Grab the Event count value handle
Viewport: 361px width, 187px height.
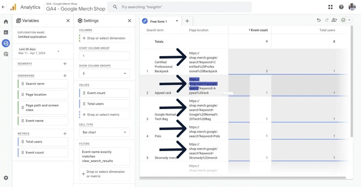point(84,93)
